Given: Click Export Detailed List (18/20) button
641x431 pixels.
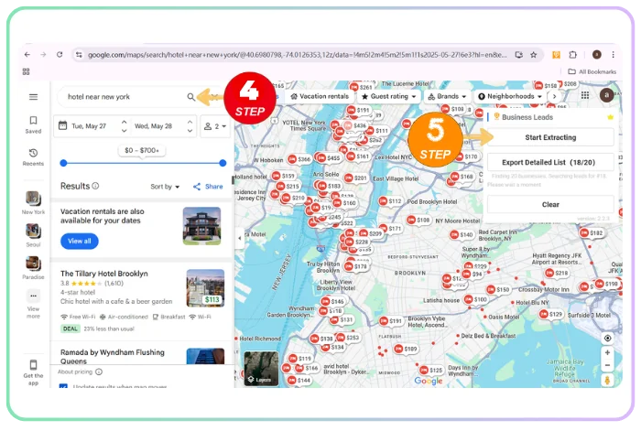Looking at the screenshot, I should (550, 162).
